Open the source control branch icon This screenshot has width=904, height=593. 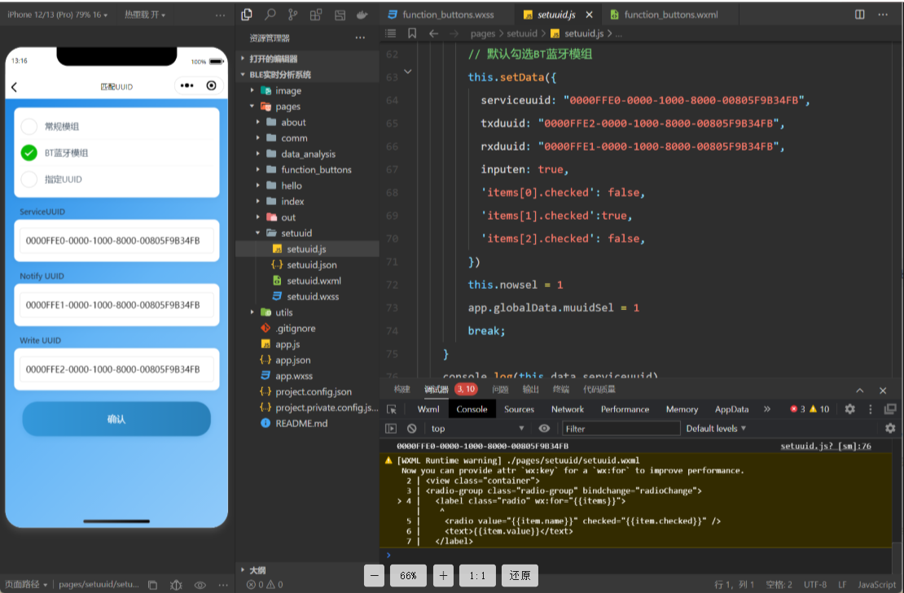click(293, 15)
